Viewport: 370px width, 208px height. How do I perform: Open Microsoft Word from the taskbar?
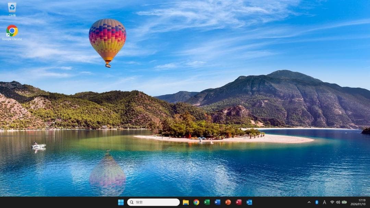click(x=218, y=202)
